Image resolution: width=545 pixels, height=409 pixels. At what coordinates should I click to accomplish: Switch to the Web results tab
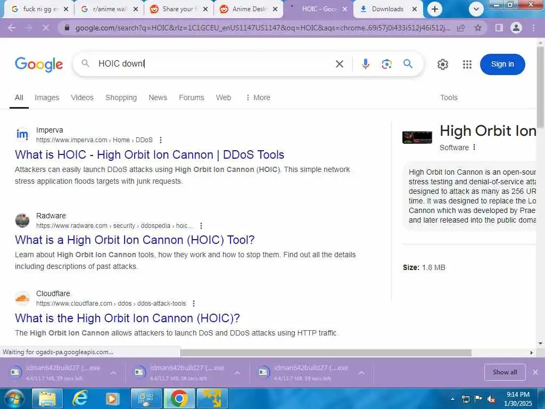(224, 98)
